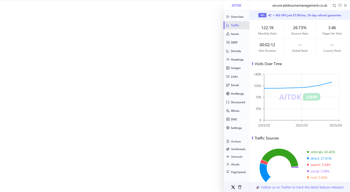The image size is (350, 192).
Task: Click the Visits Over Time heading
Action: 268,64
